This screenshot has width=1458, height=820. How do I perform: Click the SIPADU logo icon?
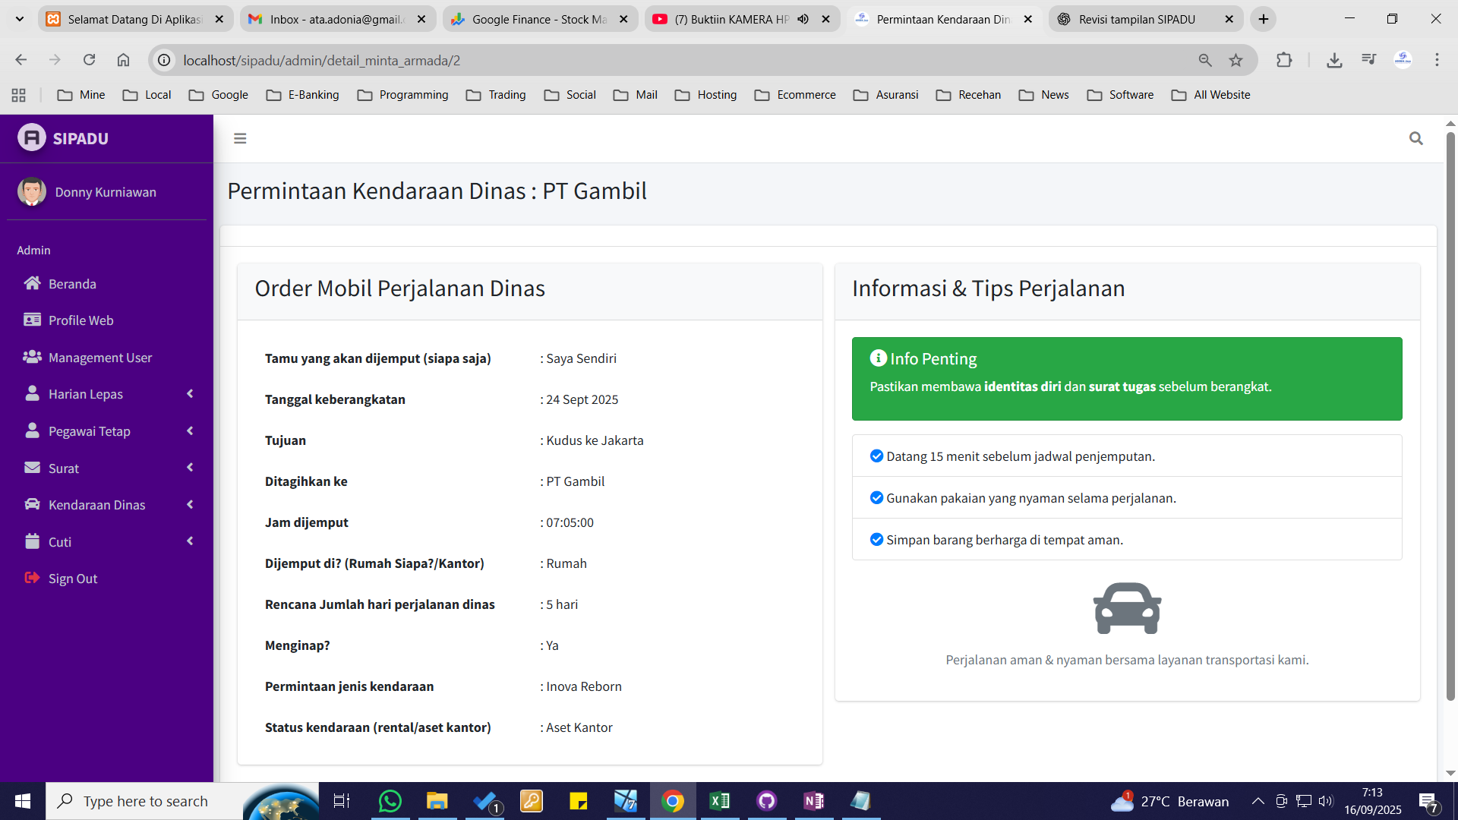pos(31,137)
